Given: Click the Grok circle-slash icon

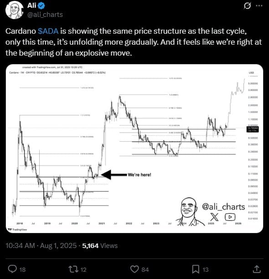Looking at the screenshot, I should click(x=247, y=6).
